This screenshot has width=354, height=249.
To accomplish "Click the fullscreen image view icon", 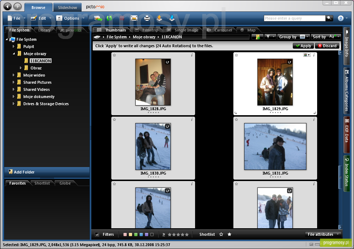I will click(x=134, y=18).
